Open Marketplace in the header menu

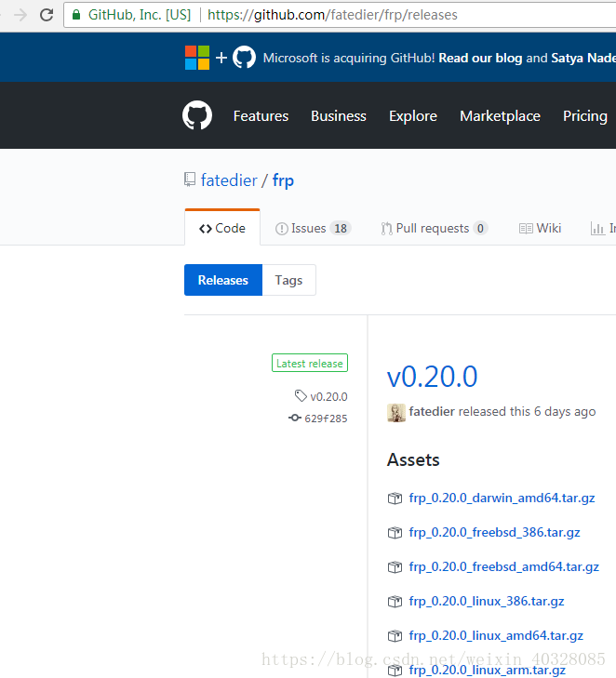[x=500, y=116]
